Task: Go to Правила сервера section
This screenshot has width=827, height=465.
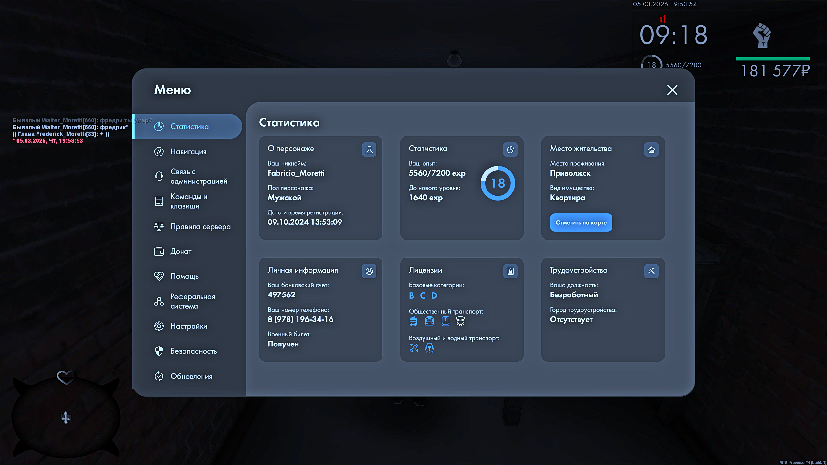Action: click(x=200, y=226)
